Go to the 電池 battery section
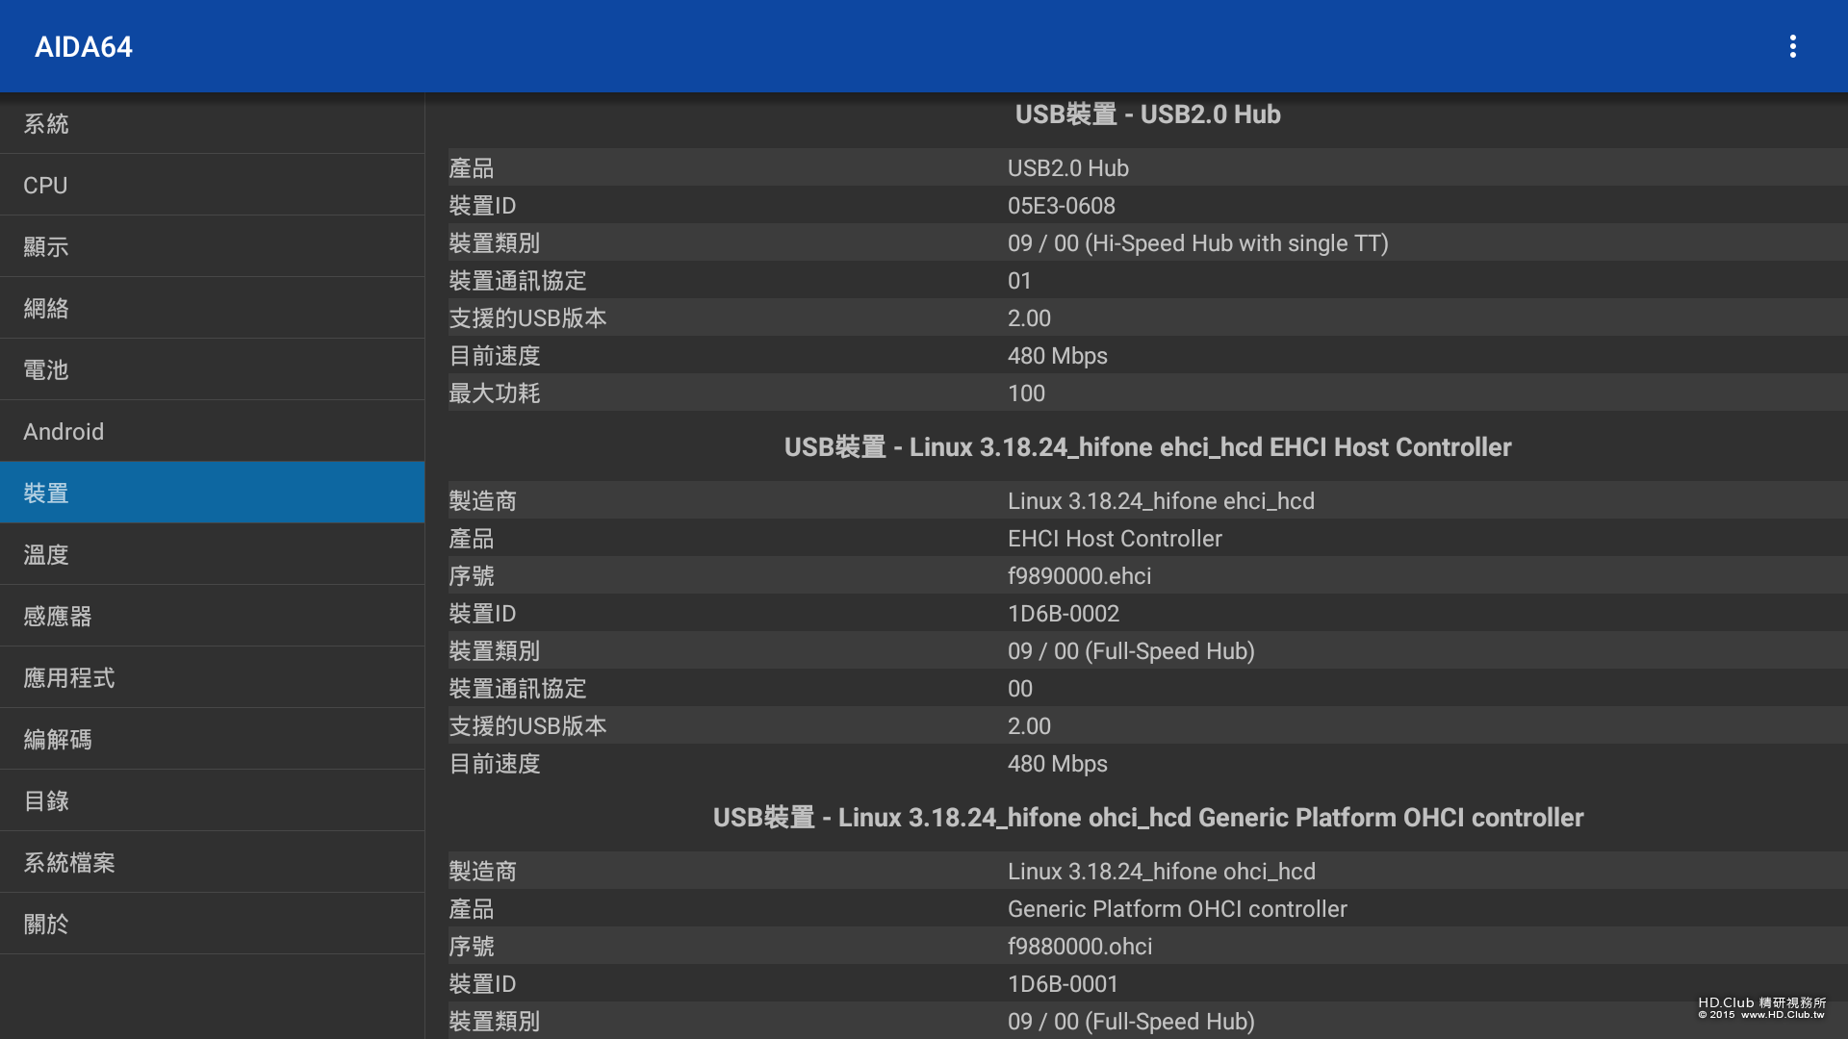1848x1039 pixels. coord(212,369)
